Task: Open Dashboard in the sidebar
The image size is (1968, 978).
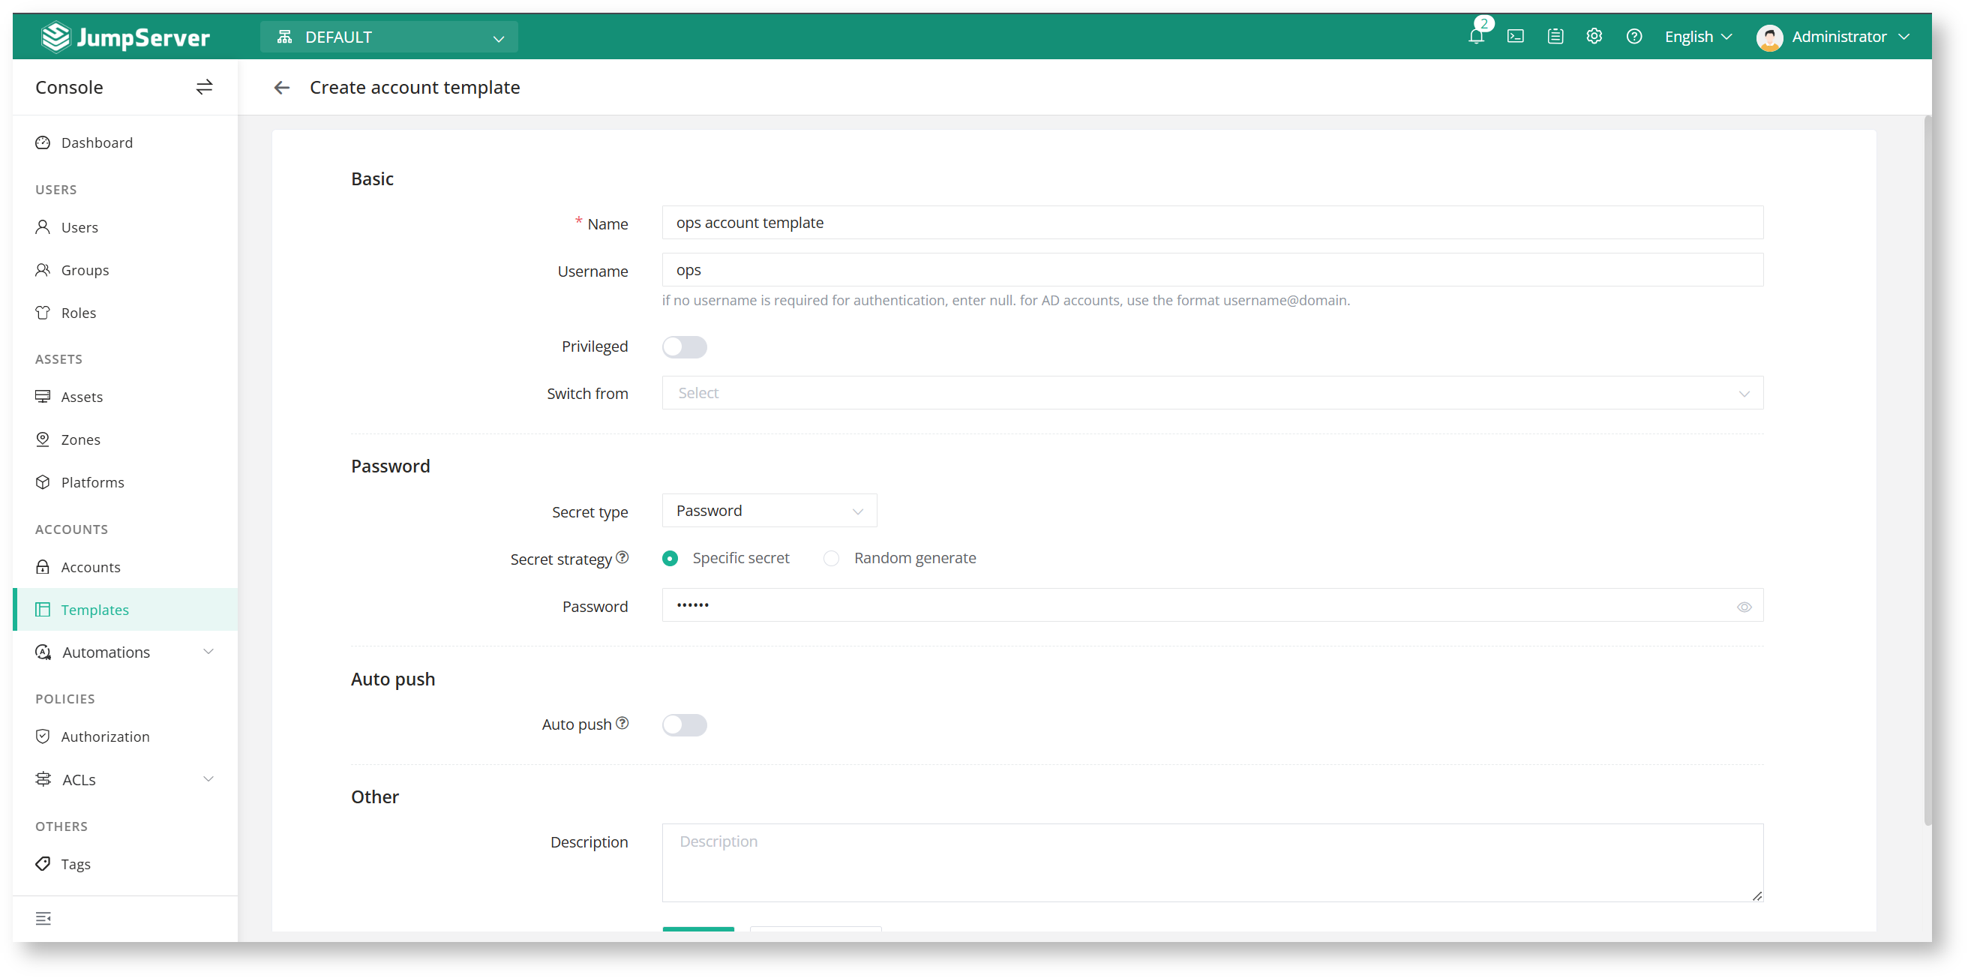Action: point(125,143)
